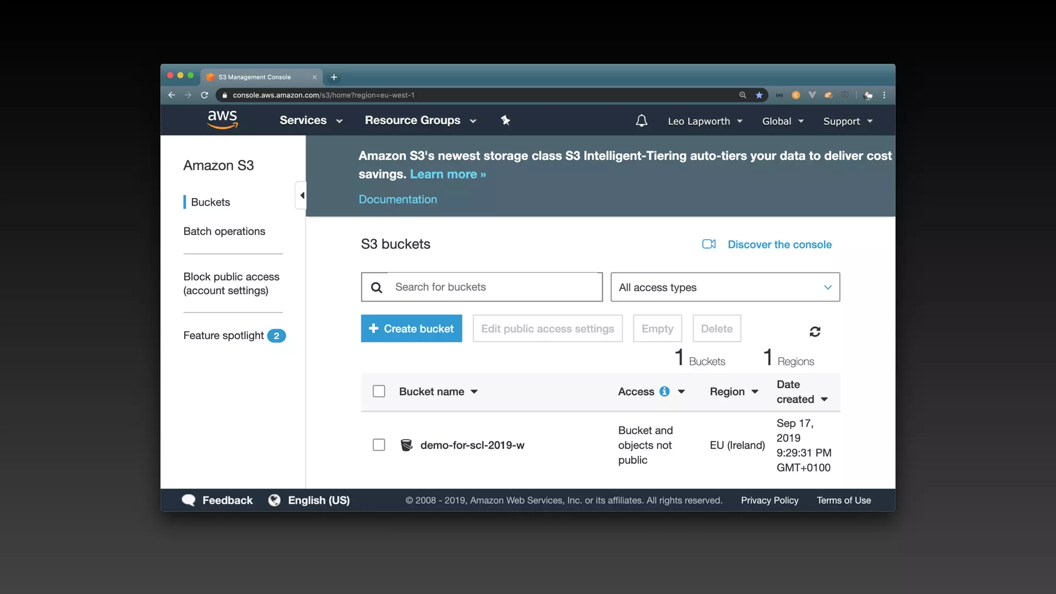Image resolution: width=1056 pixels, height=594 pixels.
Task: Click the refresh buckets icon
Action: pos(815,332)
